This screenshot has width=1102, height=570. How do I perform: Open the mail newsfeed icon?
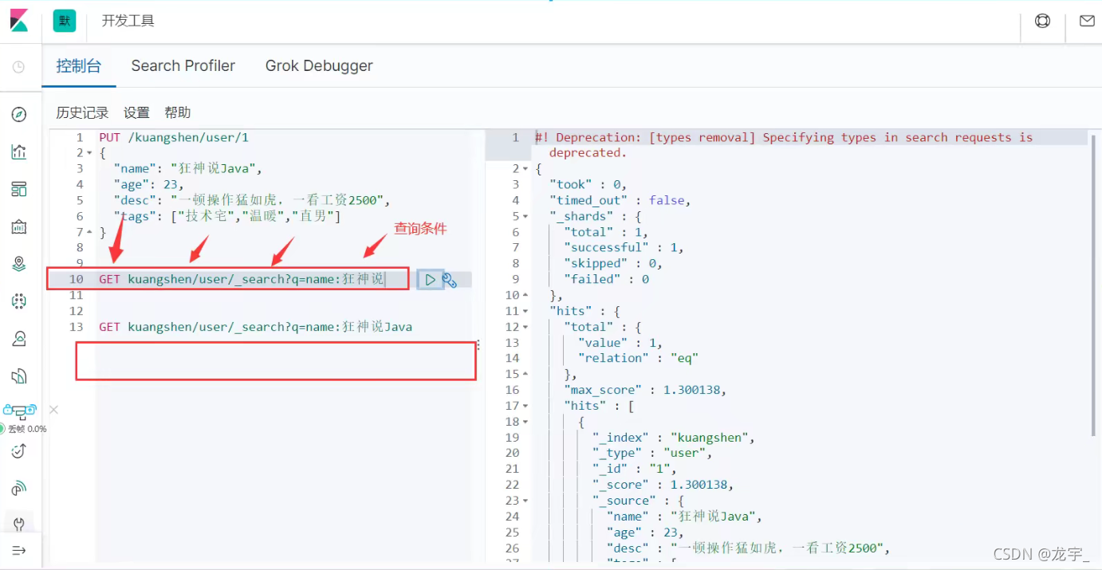(x=1087, y=21)
